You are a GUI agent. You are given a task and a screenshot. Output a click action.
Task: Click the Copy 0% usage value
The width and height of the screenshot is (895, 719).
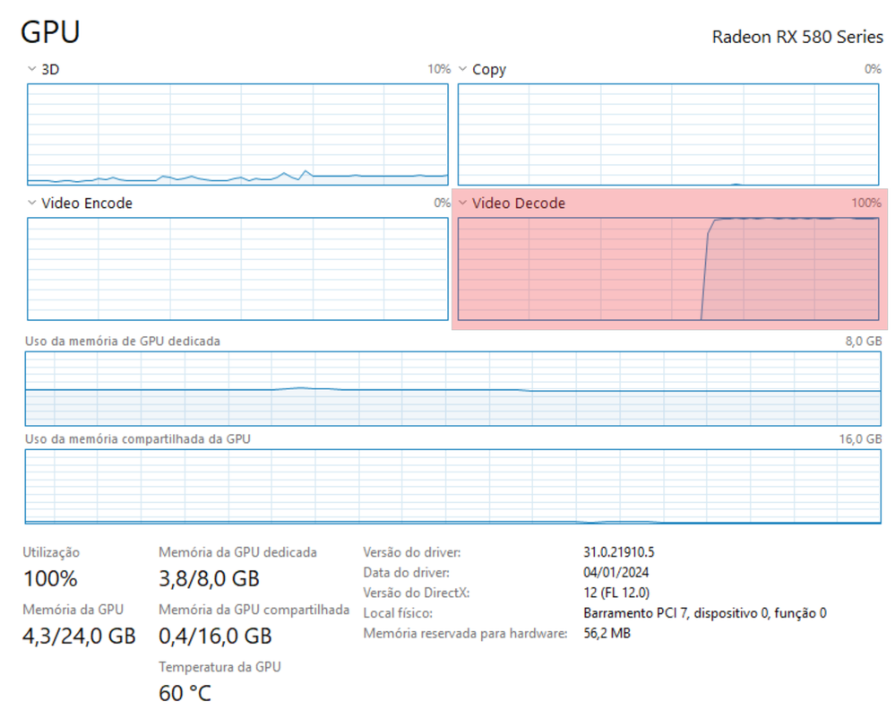coord(873,69)
